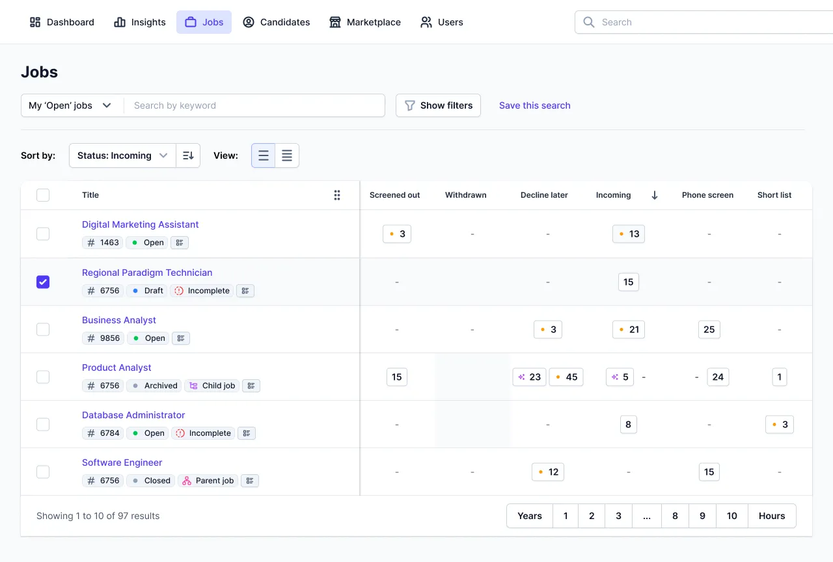Check the Database Administrator row checkbox
Image resolution: width=833 pixels, height=562 pixels.
[x=43, y=424]
